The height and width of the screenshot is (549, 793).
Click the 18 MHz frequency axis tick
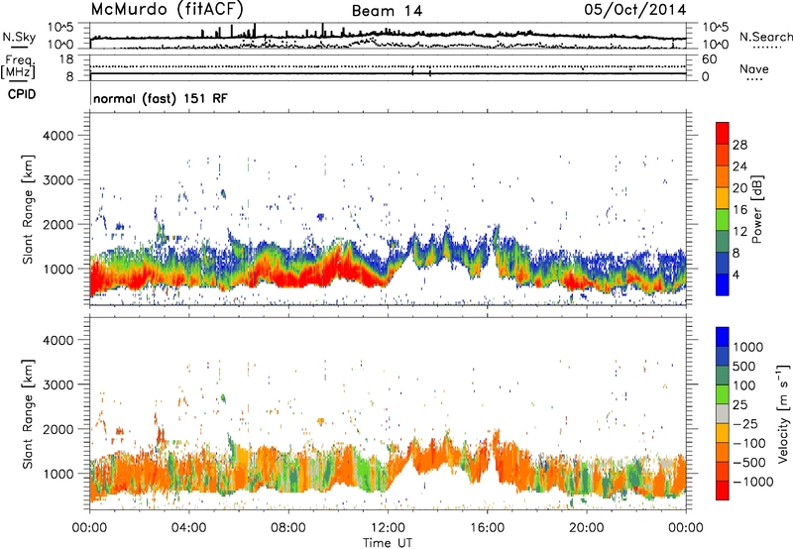[x=65, y=58]
